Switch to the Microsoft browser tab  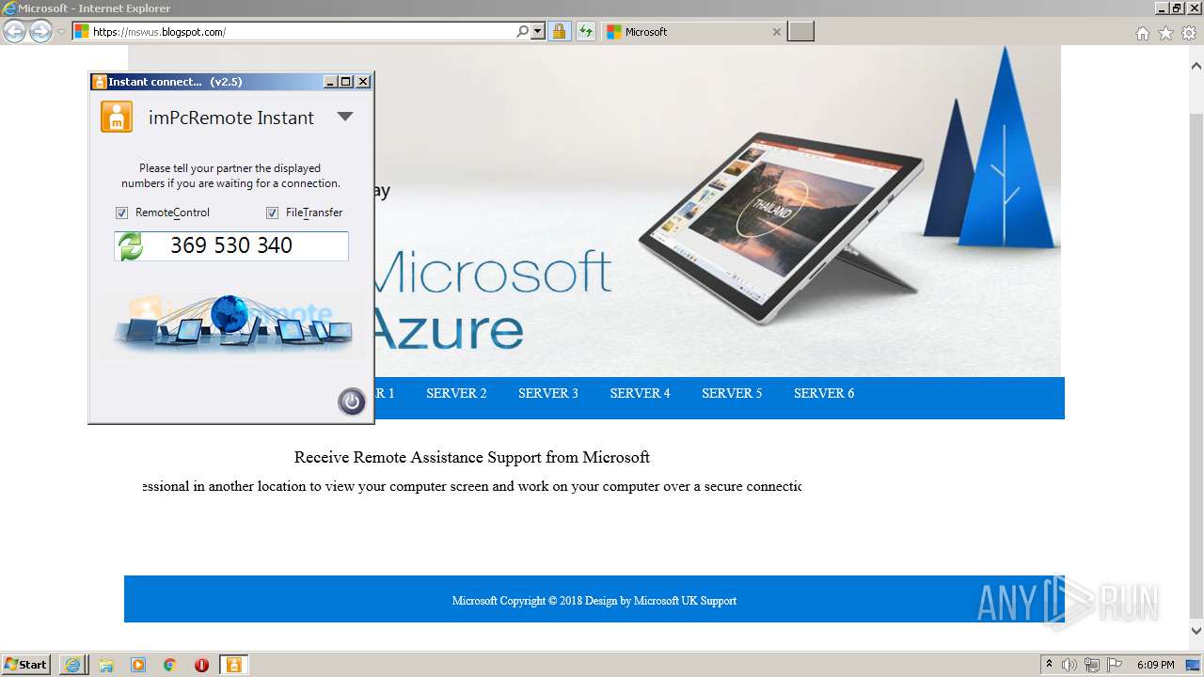[693, 32]
